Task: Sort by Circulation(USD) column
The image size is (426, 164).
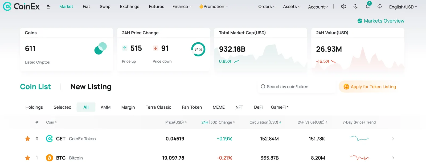Action: click(265, 122)
